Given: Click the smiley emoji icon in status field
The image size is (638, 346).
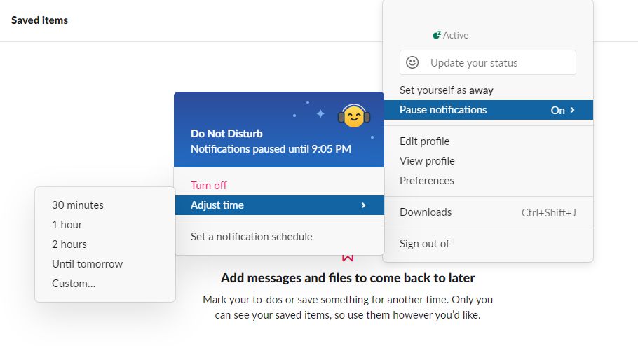Looking at the screenshot, I should pyautogui.click(x=412, y=62).
